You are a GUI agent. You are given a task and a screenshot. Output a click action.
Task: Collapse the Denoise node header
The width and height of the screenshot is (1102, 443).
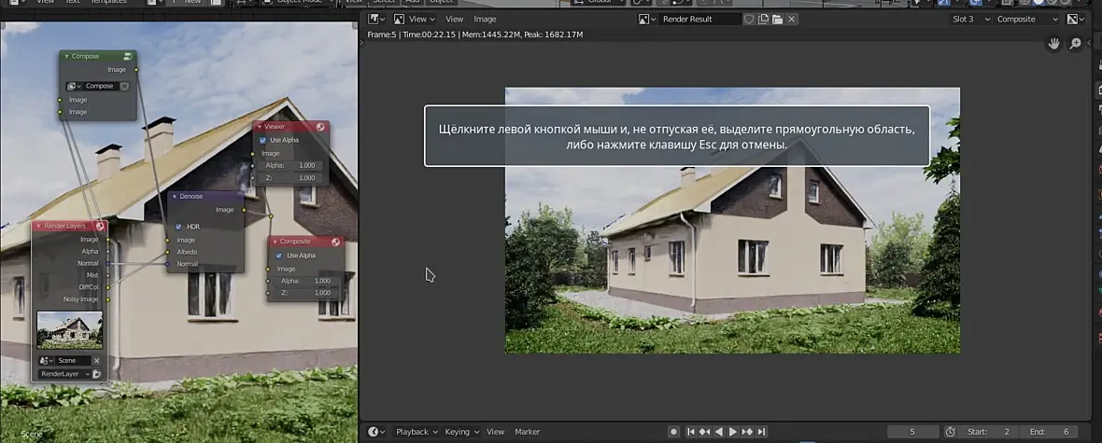point(174,197)
